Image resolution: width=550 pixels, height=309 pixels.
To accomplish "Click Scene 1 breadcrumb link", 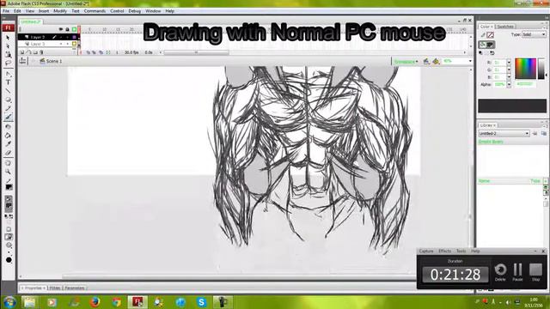I will 53,61.
